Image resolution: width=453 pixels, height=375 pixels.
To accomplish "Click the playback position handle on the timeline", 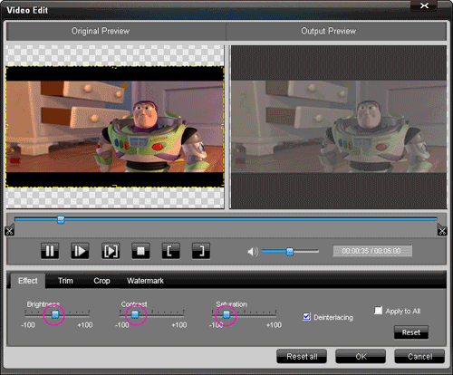I will pos(61,219).
